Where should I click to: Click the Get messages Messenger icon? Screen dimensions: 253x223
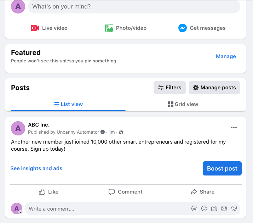coord(183,28)
